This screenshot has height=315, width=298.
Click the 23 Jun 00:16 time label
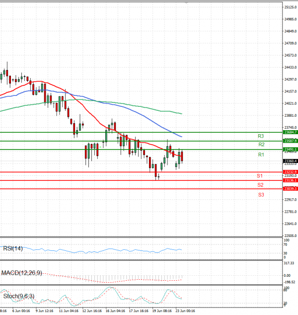pos(185,311)
